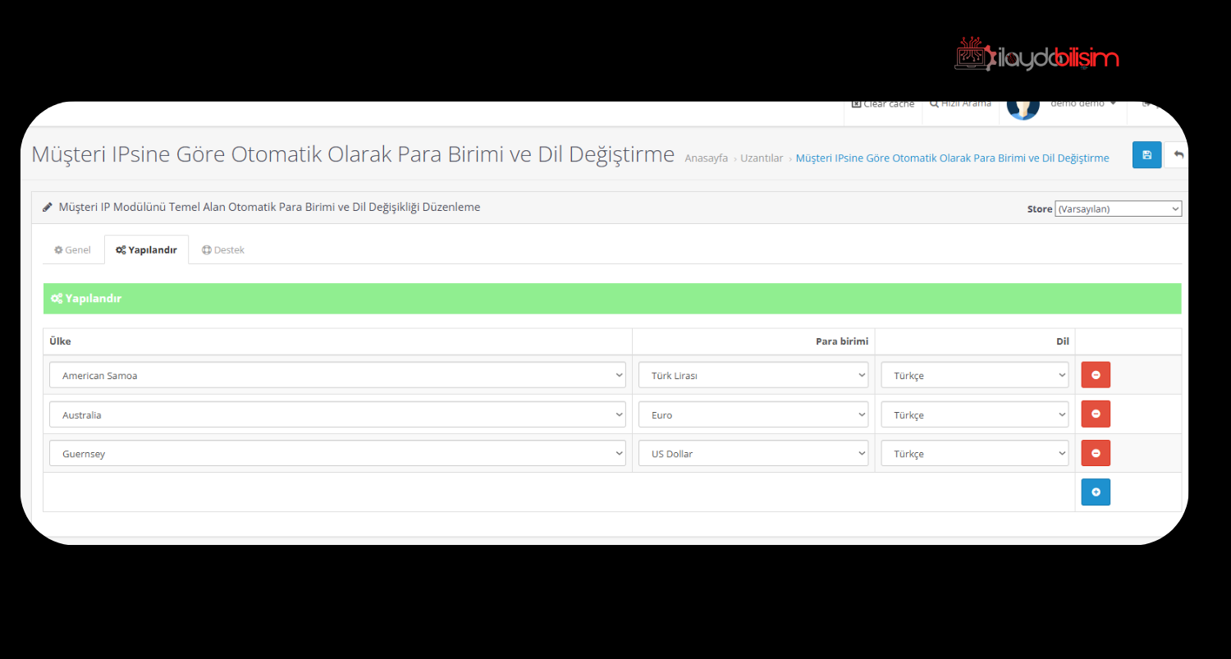Remove the Guernsey row
The height and width of the screenshot is (659, 1231).
coord(1096,453)
